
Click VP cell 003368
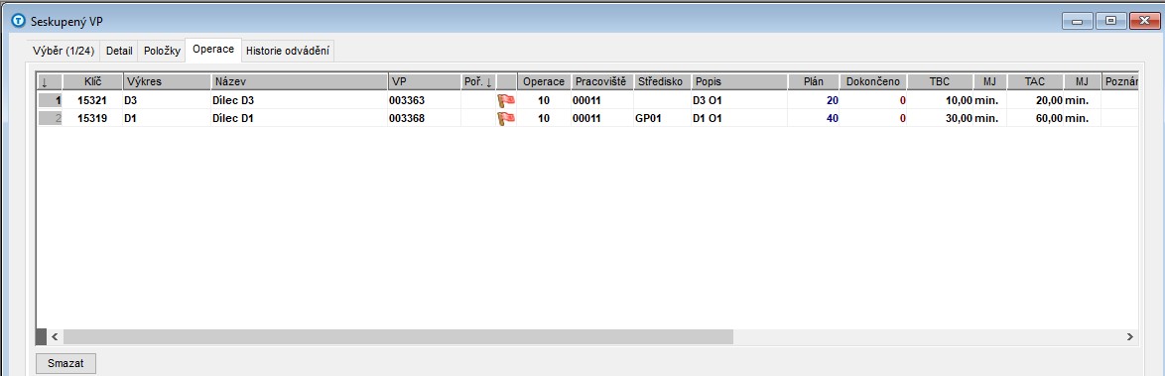point(425,117)
